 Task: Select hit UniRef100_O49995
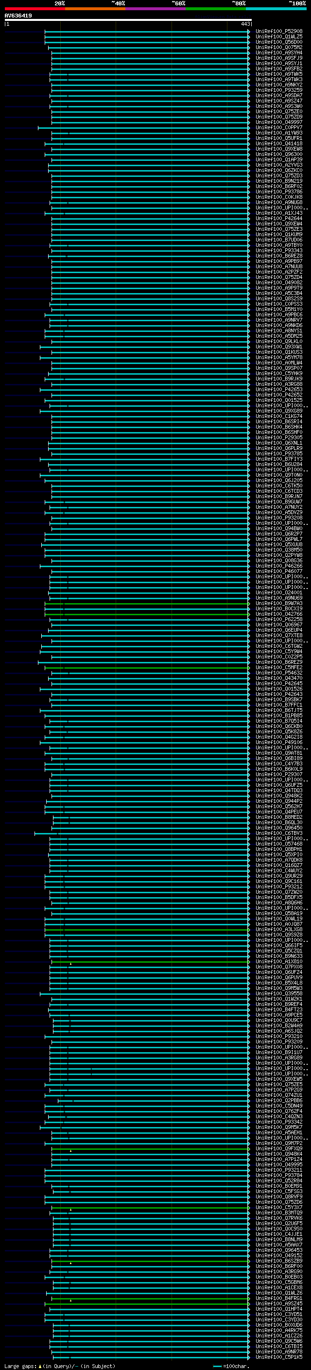(x=278, y=1165)
